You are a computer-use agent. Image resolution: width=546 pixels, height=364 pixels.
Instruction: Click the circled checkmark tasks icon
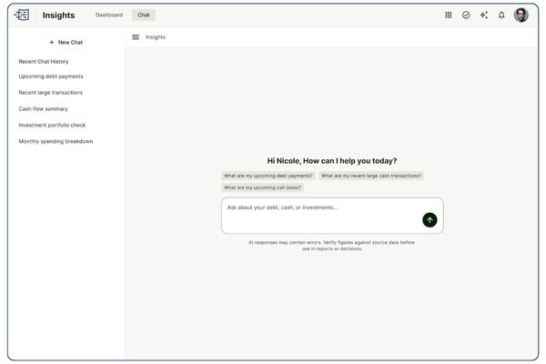coord(466,15)
